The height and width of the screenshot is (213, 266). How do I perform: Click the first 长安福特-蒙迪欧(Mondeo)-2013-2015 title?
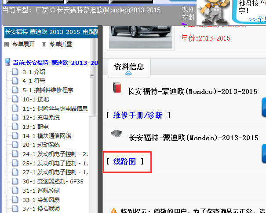pos(193,92)
